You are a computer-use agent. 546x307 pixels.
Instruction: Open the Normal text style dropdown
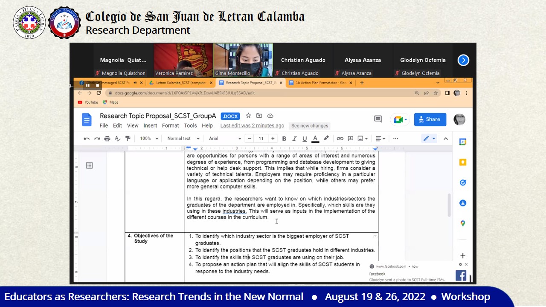tap(183, 139)
